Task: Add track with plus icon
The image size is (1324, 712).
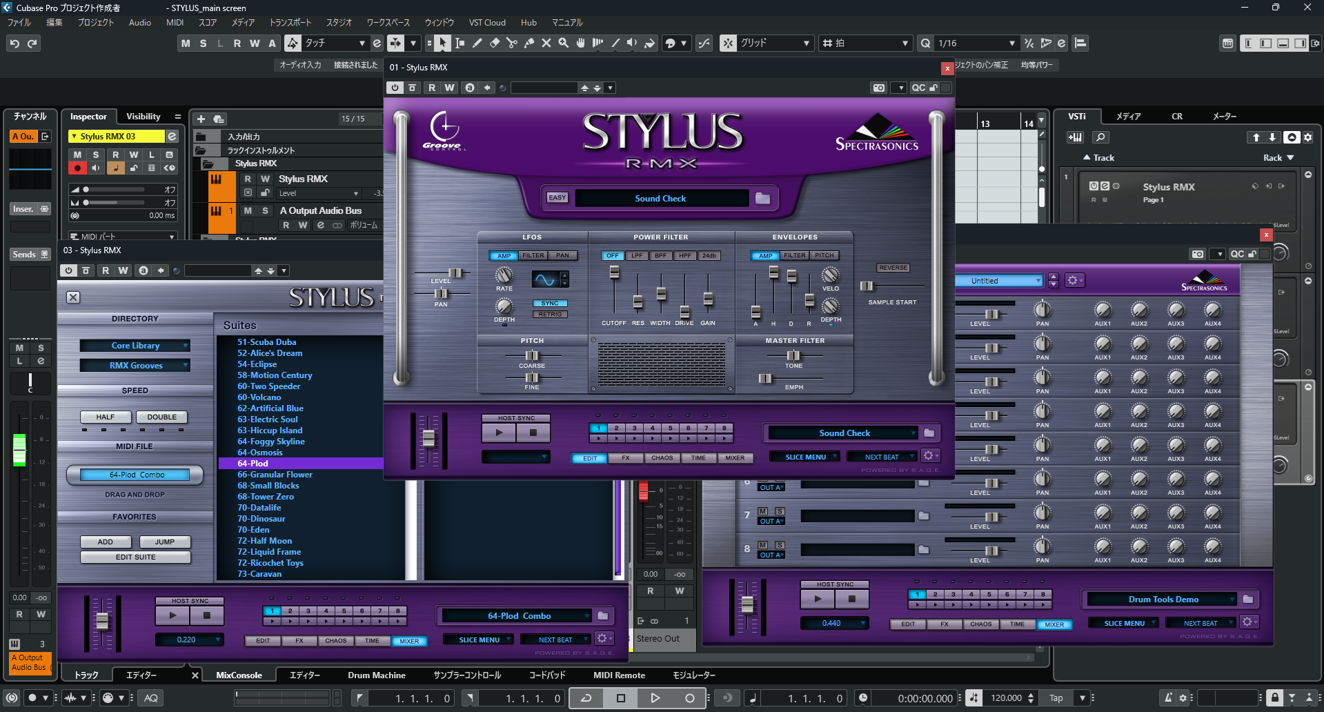Action: point(201,119)
